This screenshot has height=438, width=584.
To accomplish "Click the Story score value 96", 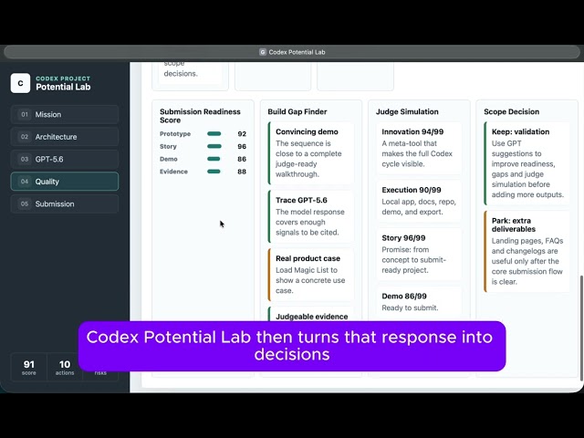I will pyautogui.click(x=242, y=146).
